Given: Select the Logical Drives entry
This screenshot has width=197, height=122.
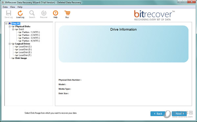Looking at the screenshot, I should pyautogui.click(x=23, y=44).
